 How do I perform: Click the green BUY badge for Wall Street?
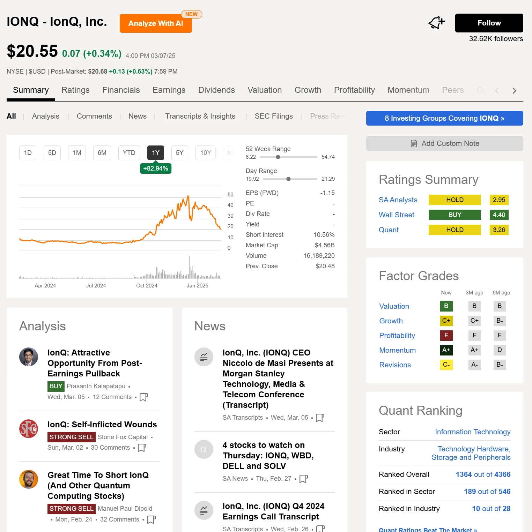click(x=455, y=215)
